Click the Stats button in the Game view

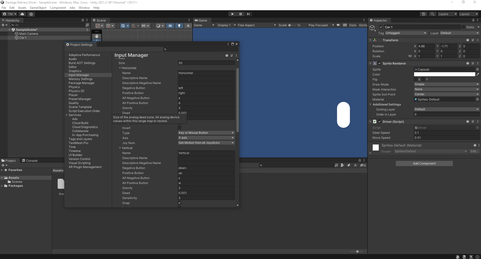[353, 25]
